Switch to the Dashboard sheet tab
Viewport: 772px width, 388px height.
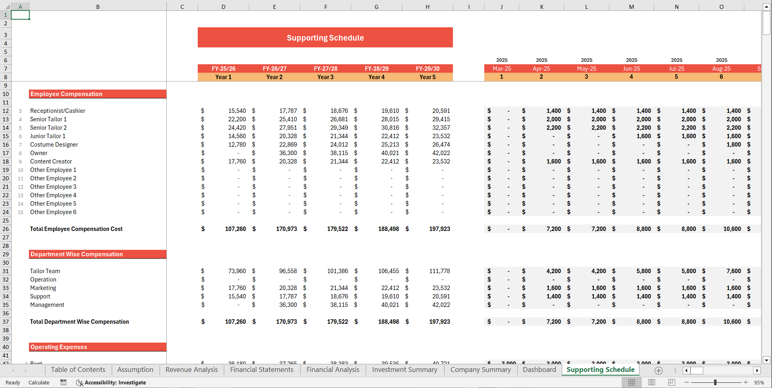[539, 370]
